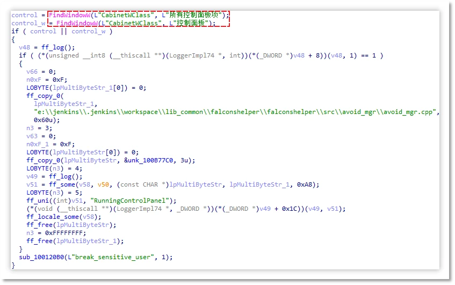This screenshot has height=285, width=455.
Task: Click 'LOBYTE(lpMultiByteStr_1[0]) = 0;' line
Action: tap(86, 88)
